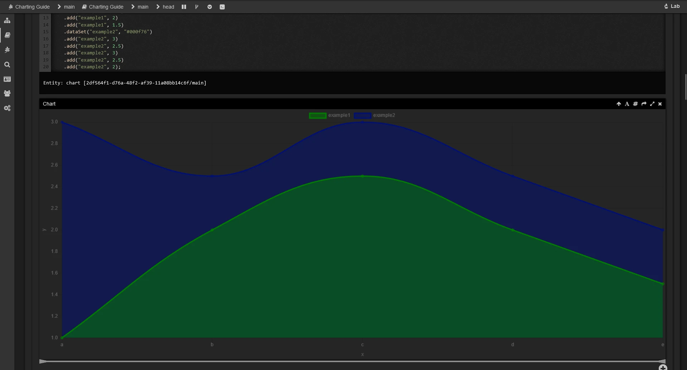
Task: Open the users group icon in the sidebar
Action: point(7,93)
